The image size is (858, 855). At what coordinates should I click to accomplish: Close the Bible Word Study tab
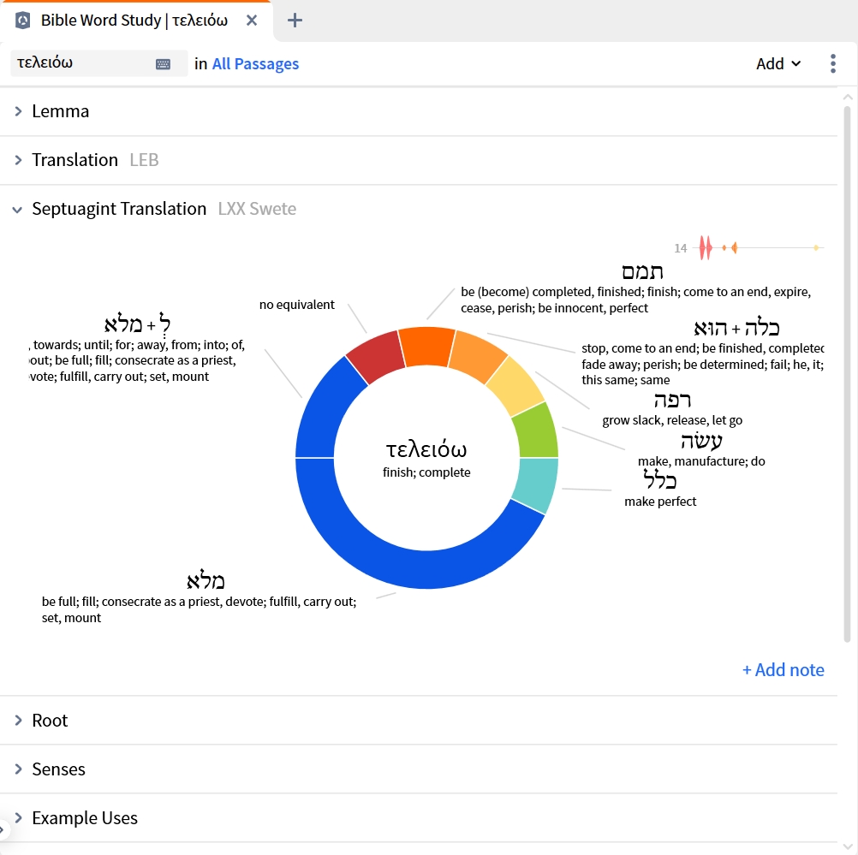click(x=252, y=21)
